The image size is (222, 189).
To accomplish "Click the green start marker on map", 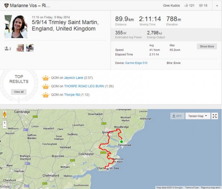I will pyautogui.click(x=121, y=142).
